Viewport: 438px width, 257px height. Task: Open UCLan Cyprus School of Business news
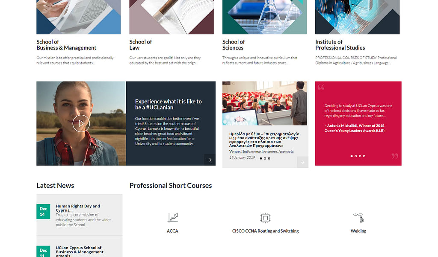point(80,251)
